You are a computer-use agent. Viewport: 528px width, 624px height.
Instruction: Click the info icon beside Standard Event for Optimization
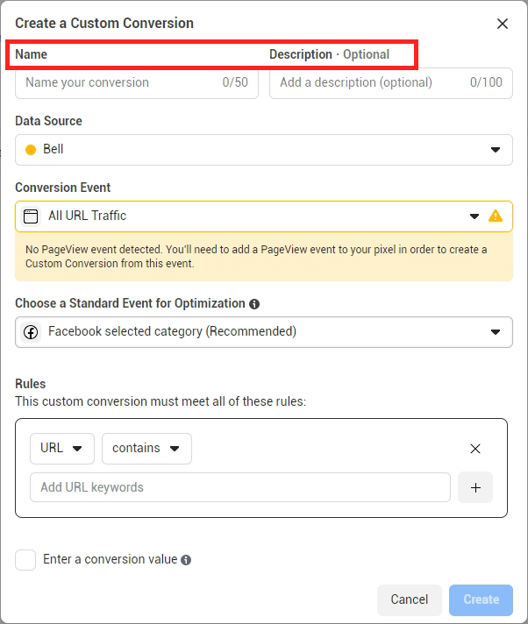254,304
